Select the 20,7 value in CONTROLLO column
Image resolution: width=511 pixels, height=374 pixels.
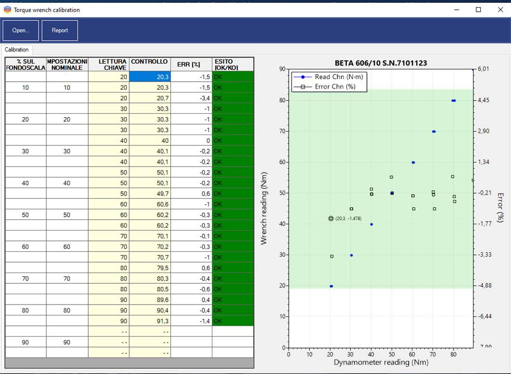(x=150, y=98)
